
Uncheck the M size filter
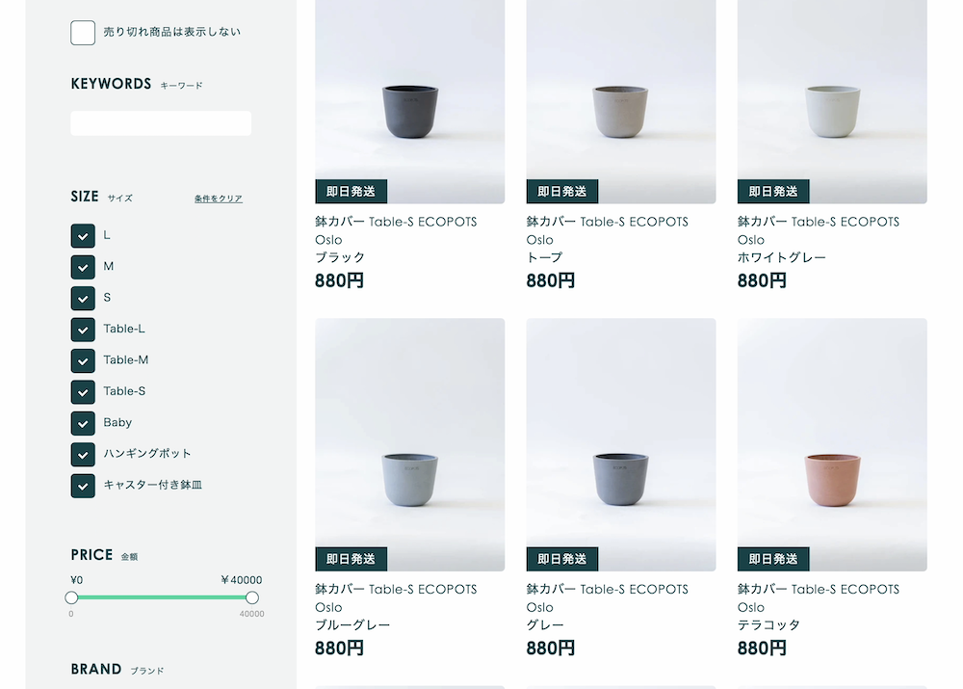[83, 267]
